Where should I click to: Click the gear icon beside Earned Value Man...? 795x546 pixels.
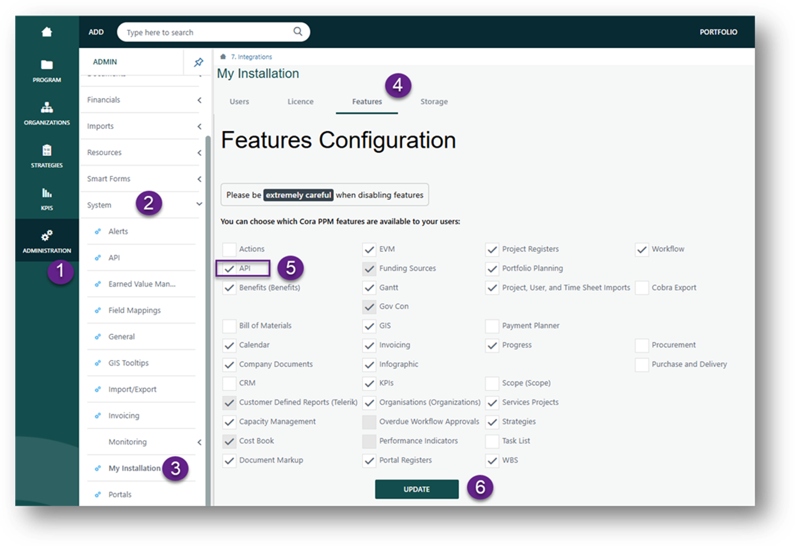click(x=98, y=284)
